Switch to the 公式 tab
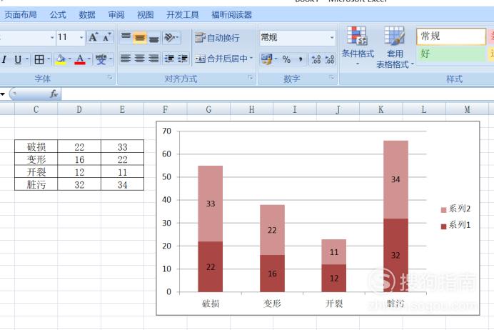494x330 pixels. point(58,14)
